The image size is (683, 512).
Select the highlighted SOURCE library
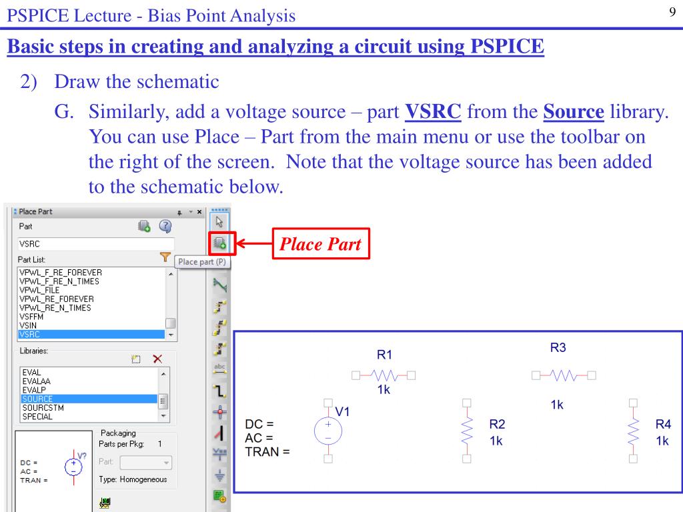(89, 399)
